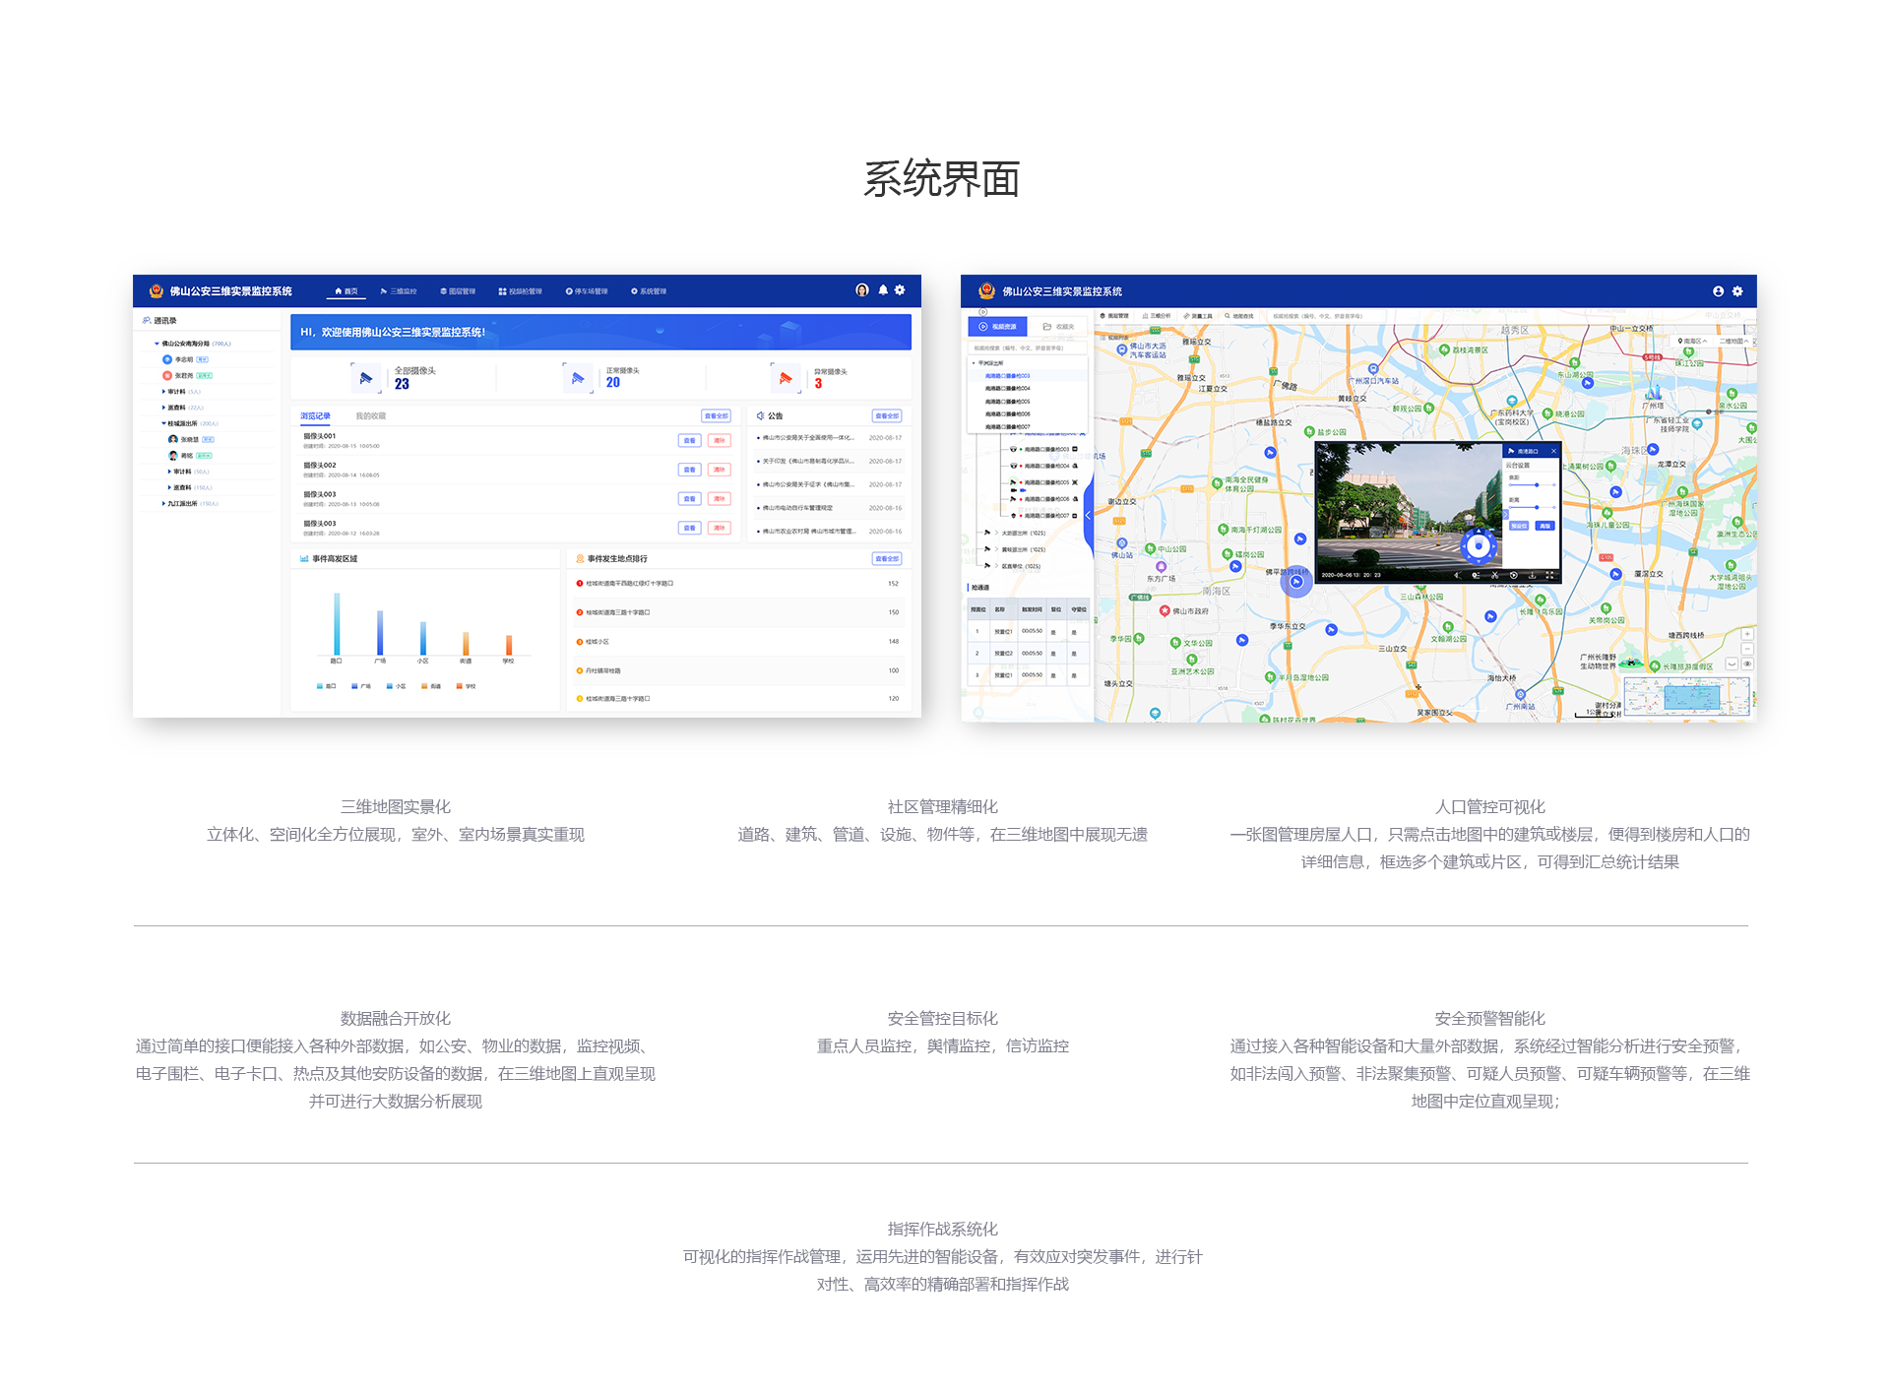The height and width of the screenshot is (1392, 1890).
Task: Click the 高级 button in the PTZ panel
Action: click(1544, 526)
